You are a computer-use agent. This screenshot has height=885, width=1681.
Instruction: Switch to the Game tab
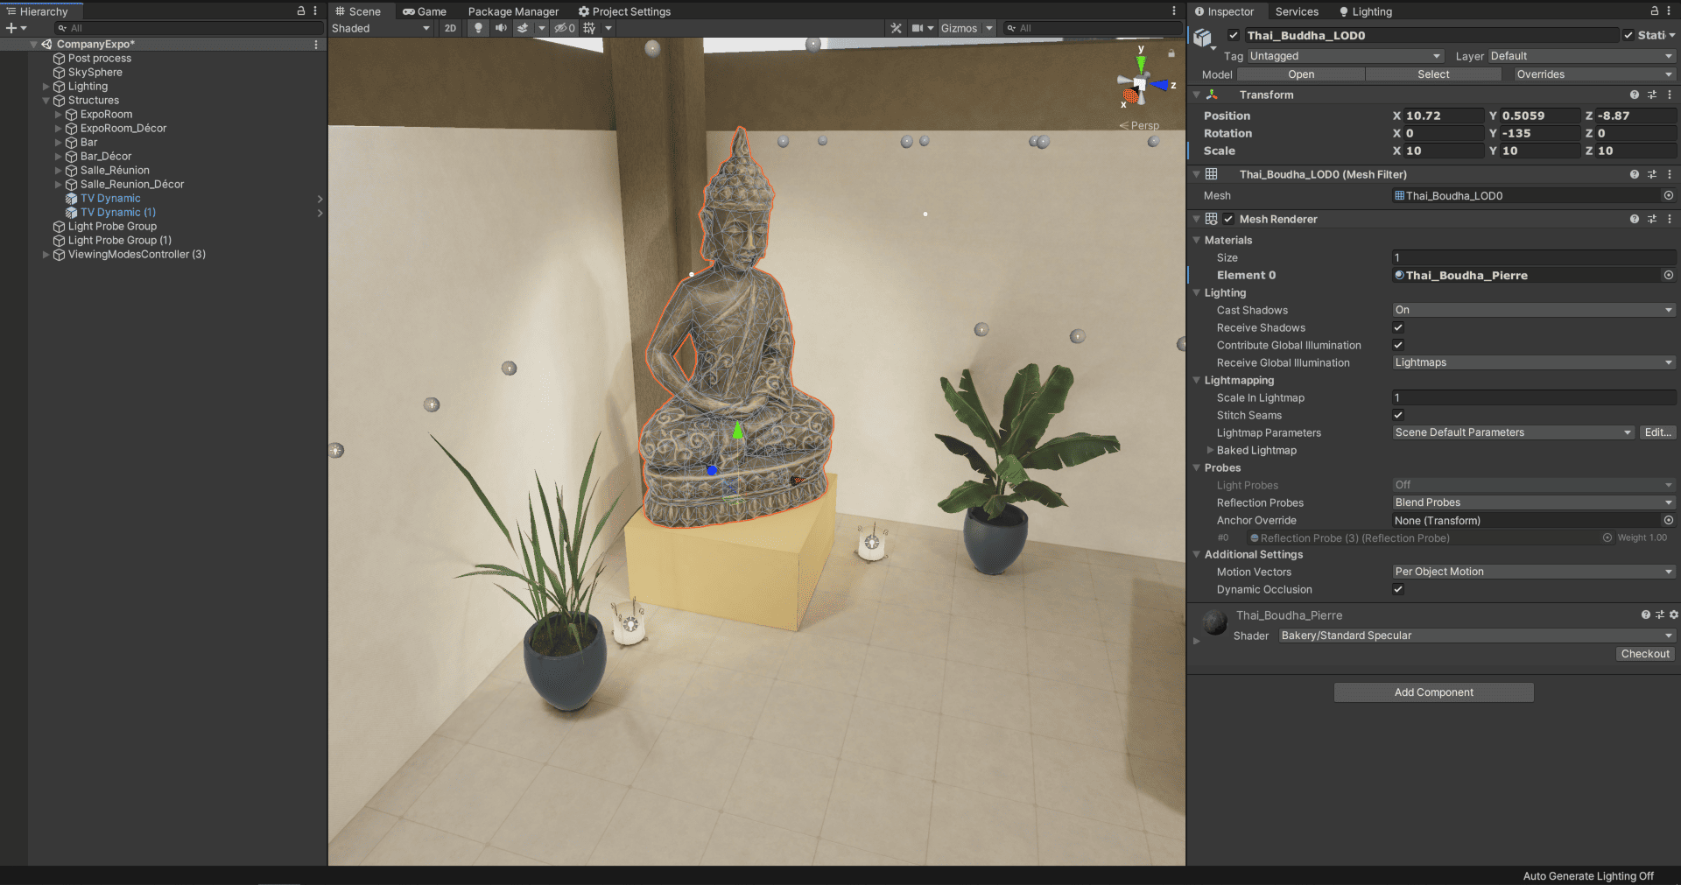(x=425, y=11)
